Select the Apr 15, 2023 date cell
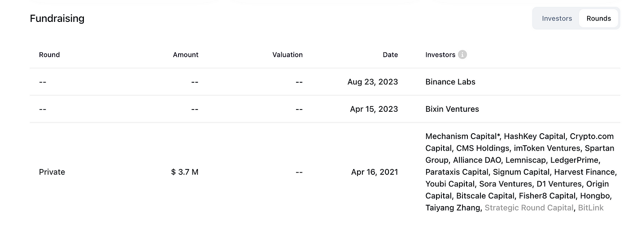 pos(374,109)
